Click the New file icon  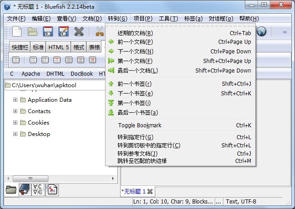point(17,31)
